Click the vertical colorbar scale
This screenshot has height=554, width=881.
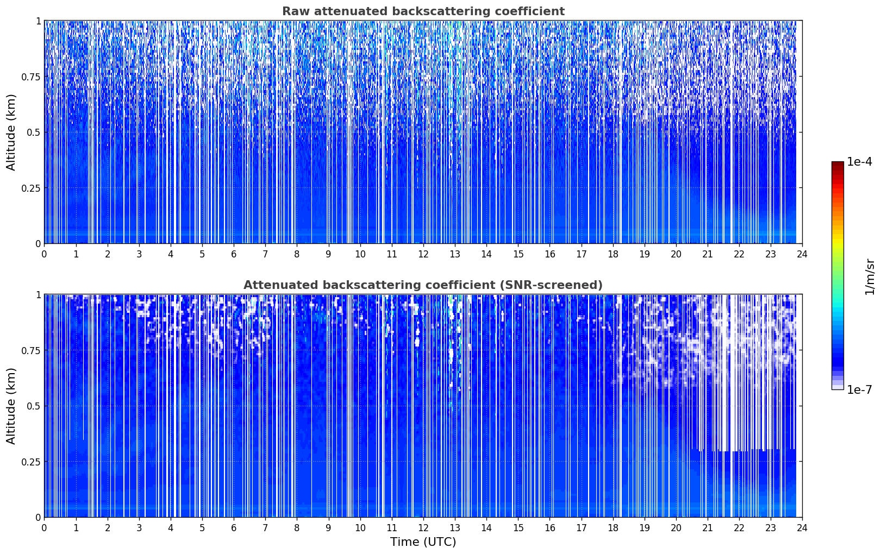click(838, 275)
